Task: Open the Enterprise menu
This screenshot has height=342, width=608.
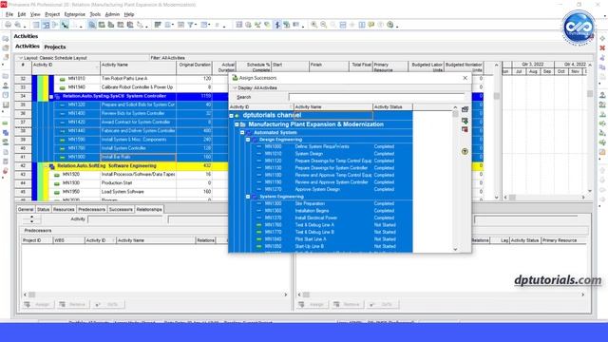Action: 75,14
